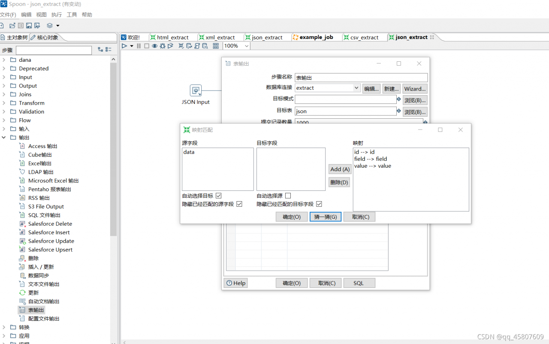The image size is (549, 344).
Task: Click the Run transformation play icon
Action: pos(124,46)
